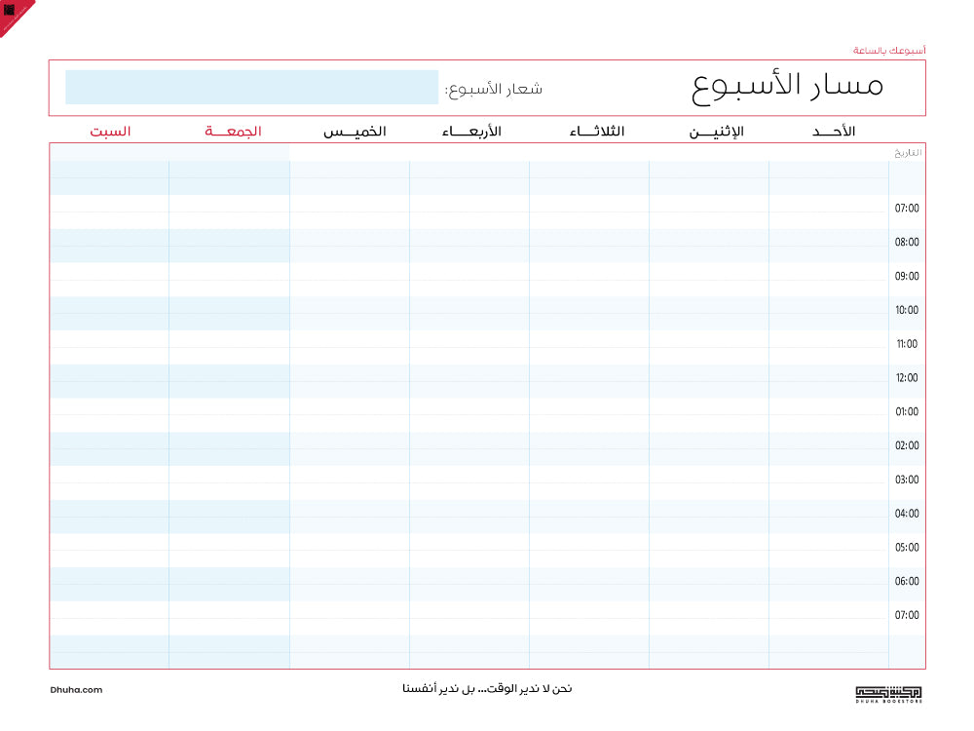Viewport: 974px width, 731px height.
Task: Select the الأربعاء day header
Action: coord(471,132)
